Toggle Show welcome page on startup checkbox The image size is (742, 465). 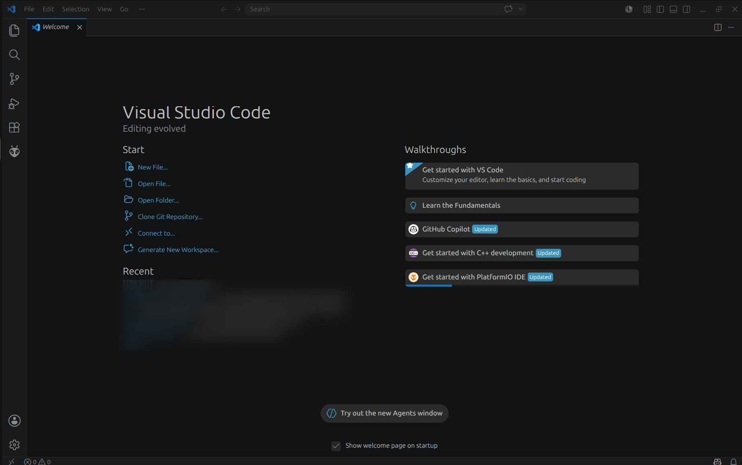click(336, 446)
